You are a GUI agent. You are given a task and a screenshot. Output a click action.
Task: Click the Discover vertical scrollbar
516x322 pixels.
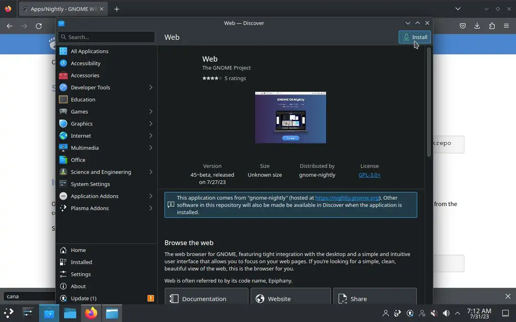[429, 103]
